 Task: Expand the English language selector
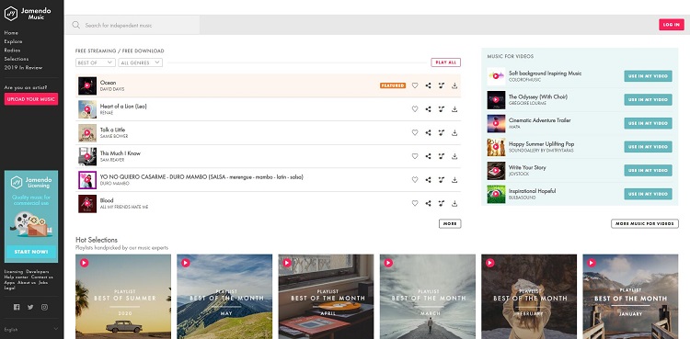31,329
